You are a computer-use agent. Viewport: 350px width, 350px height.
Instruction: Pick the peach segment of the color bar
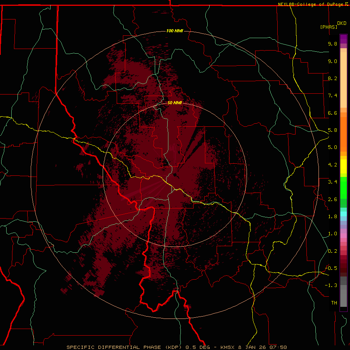(343, 80)
